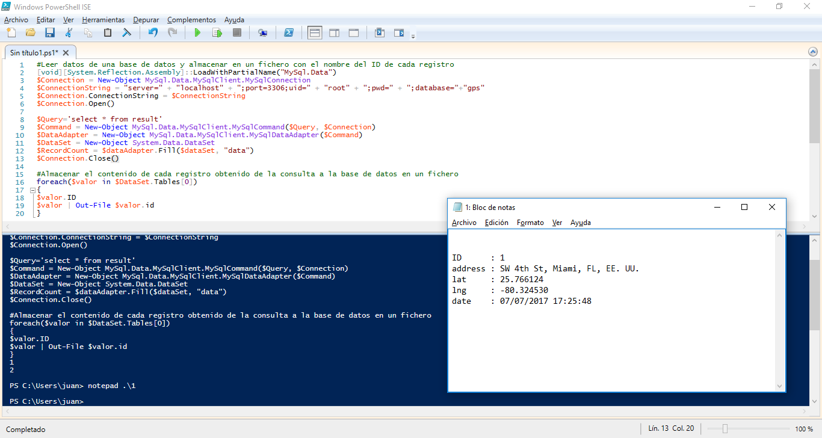The width and height of the screenshot is (822, 438).
Task: Click the Run Selection icon
Action: click(217, 32)
